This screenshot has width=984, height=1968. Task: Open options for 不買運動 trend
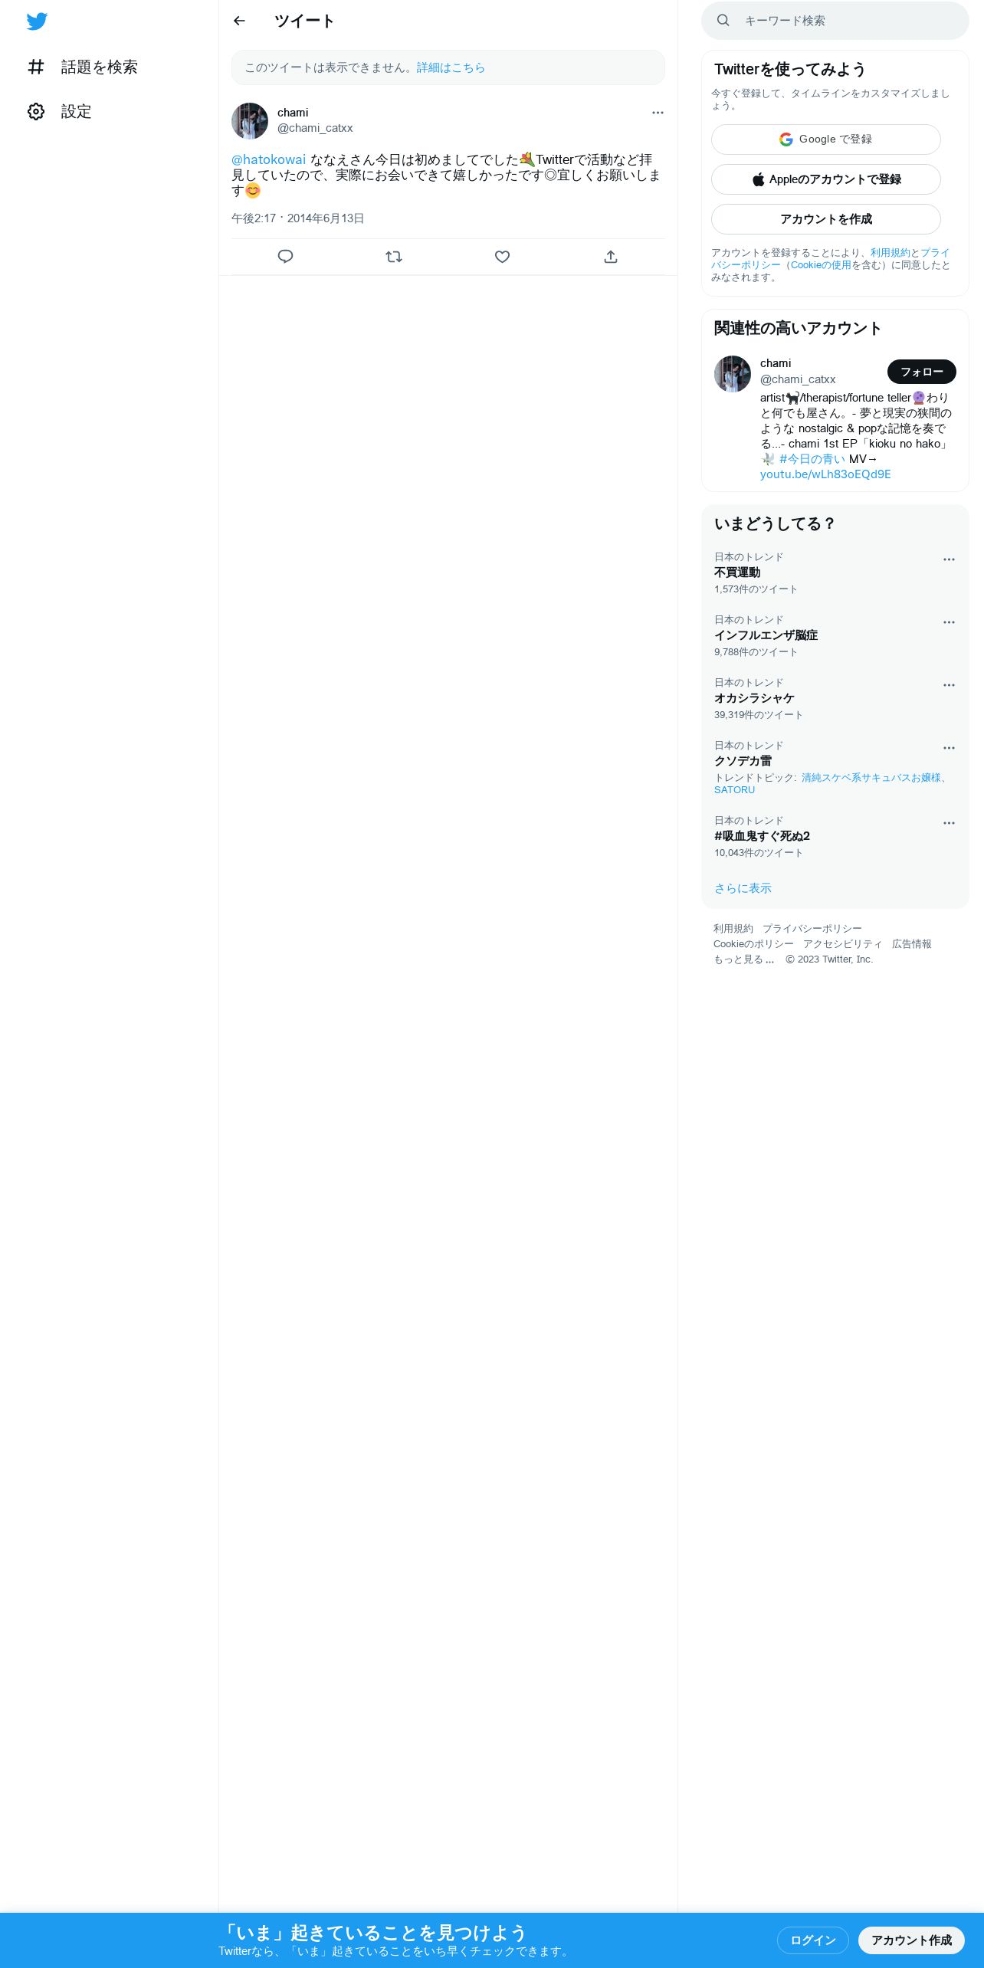coord(949,559)
